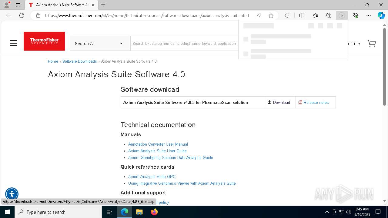Open the shopping cart
This screenshot has width=388, height=218.
[372, 43]
